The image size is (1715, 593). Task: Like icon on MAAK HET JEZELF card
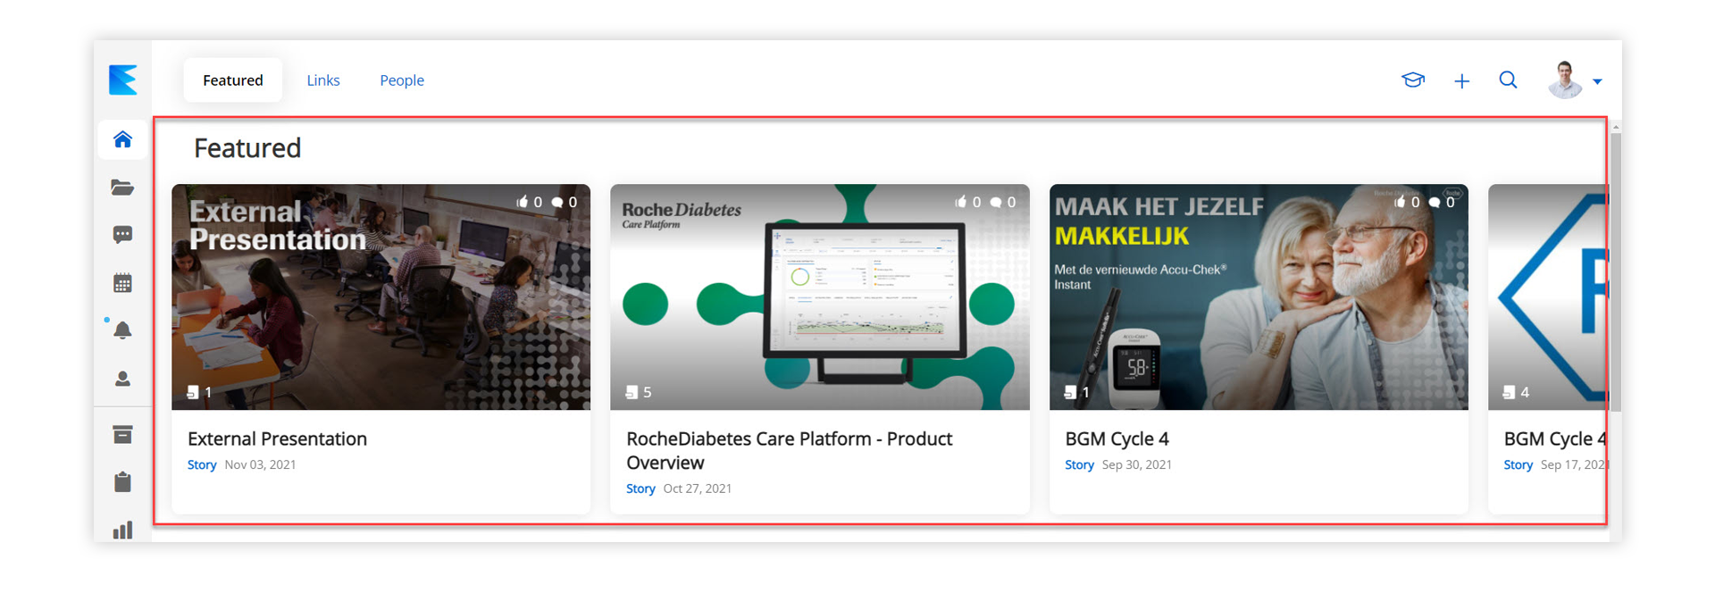coord(1400,202)
